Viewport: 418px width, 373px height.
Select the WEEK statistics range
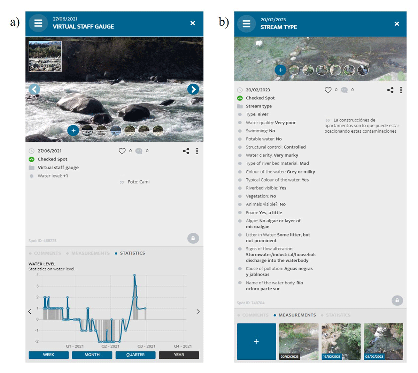[48, 355]
